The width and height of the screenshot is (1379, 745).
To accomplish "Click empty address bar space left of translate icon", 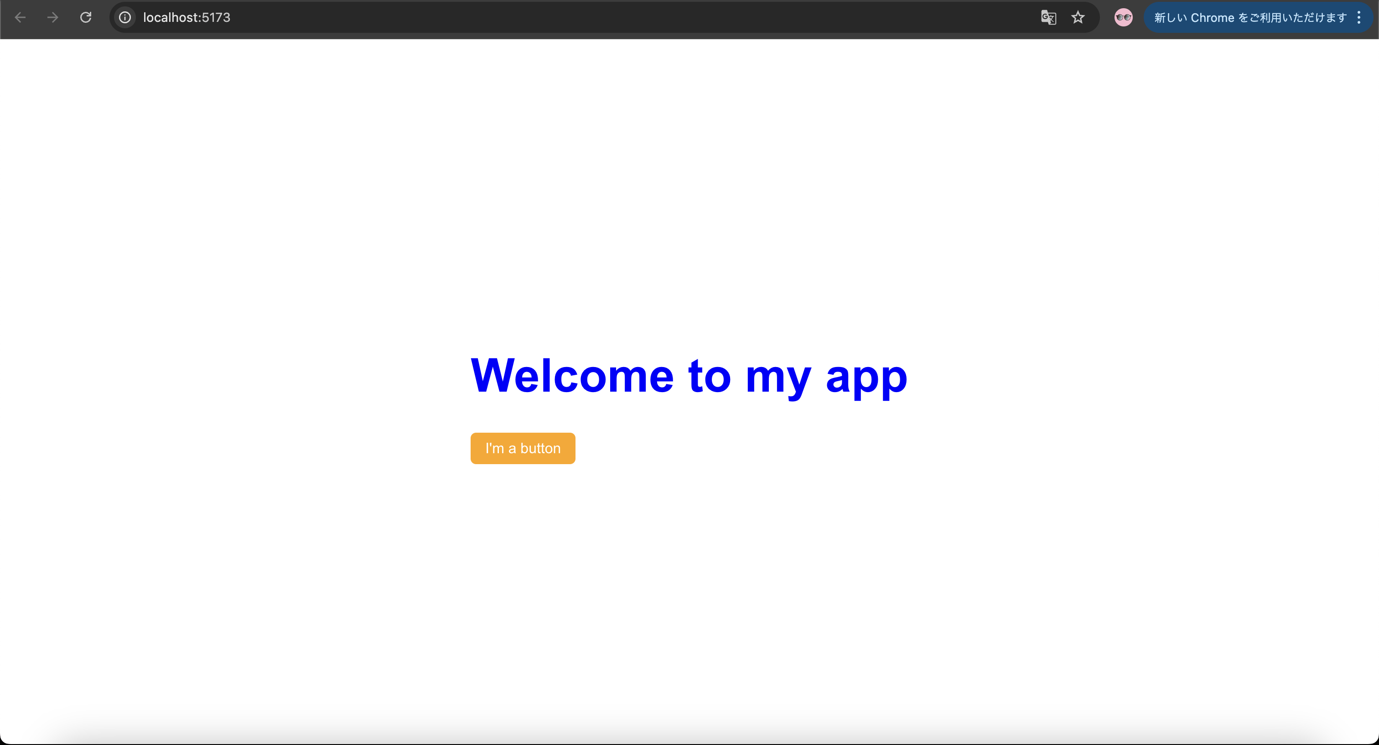I will (643, 18).
